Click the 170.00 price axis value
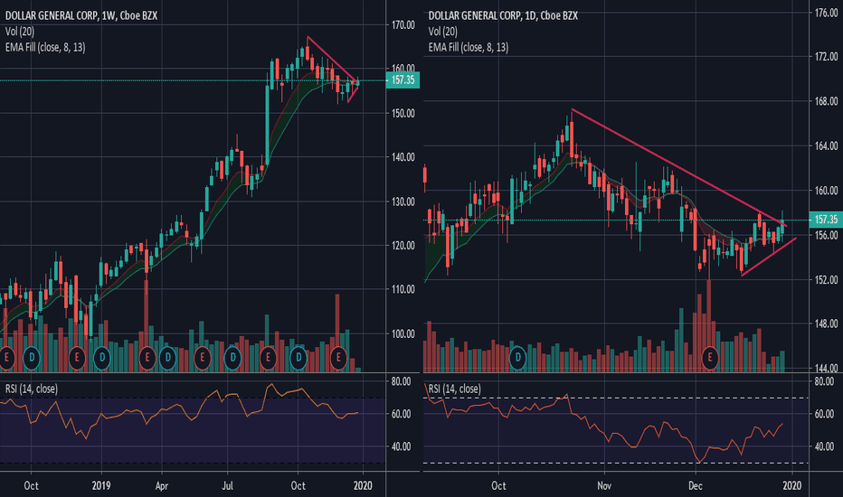 click(403, 24)
